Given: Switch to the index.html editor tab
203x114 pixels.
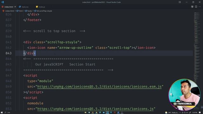Looking at the screenshot, I should point(9,7).
